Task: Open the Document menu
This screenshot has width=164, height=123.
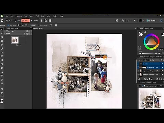Action: coord(18,16)
